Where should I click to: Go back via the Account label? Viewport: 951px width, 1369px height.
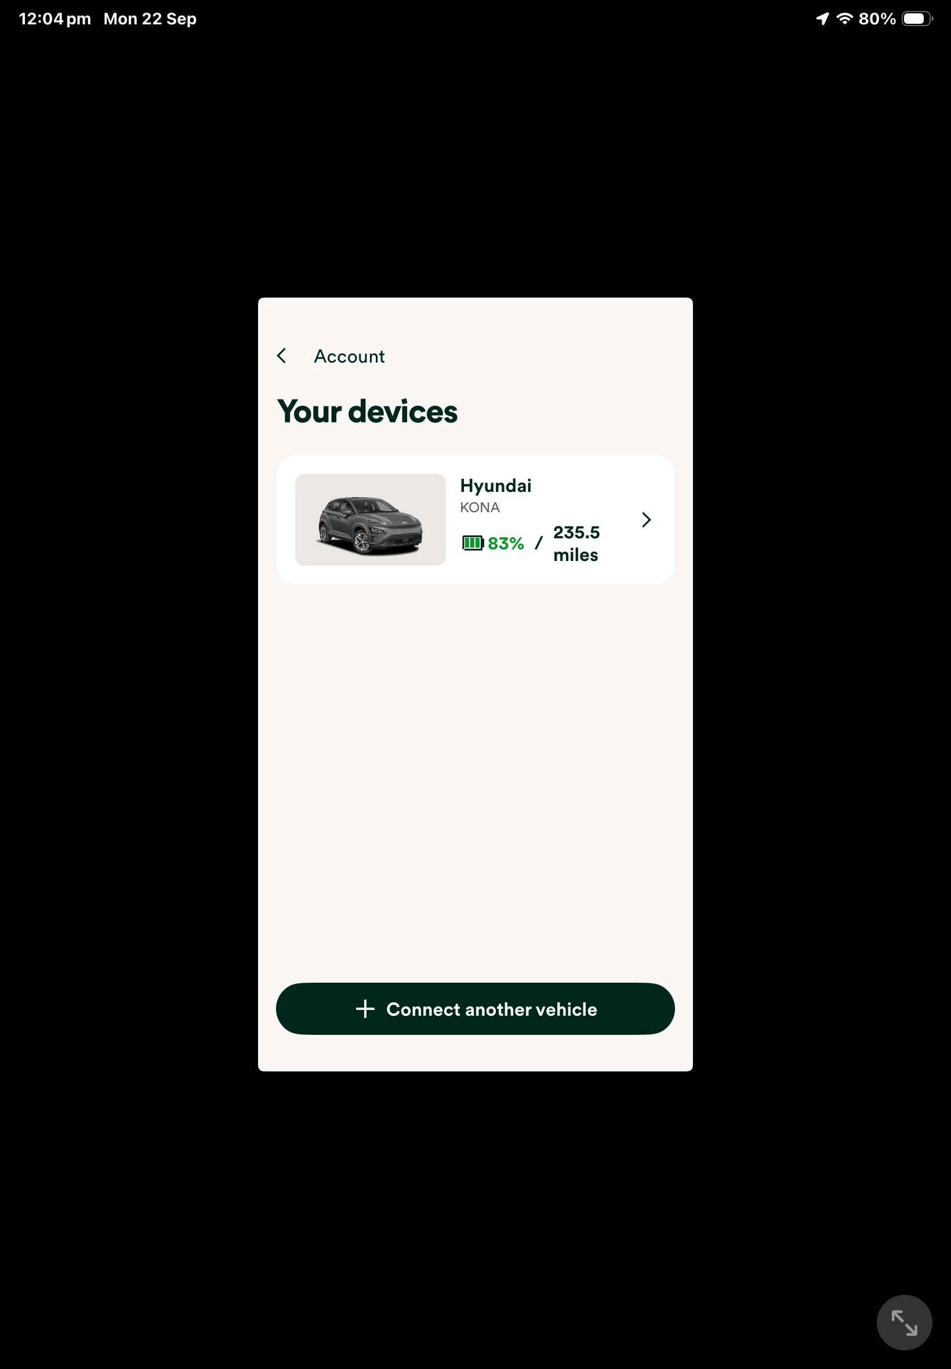(x=349, y=356)
